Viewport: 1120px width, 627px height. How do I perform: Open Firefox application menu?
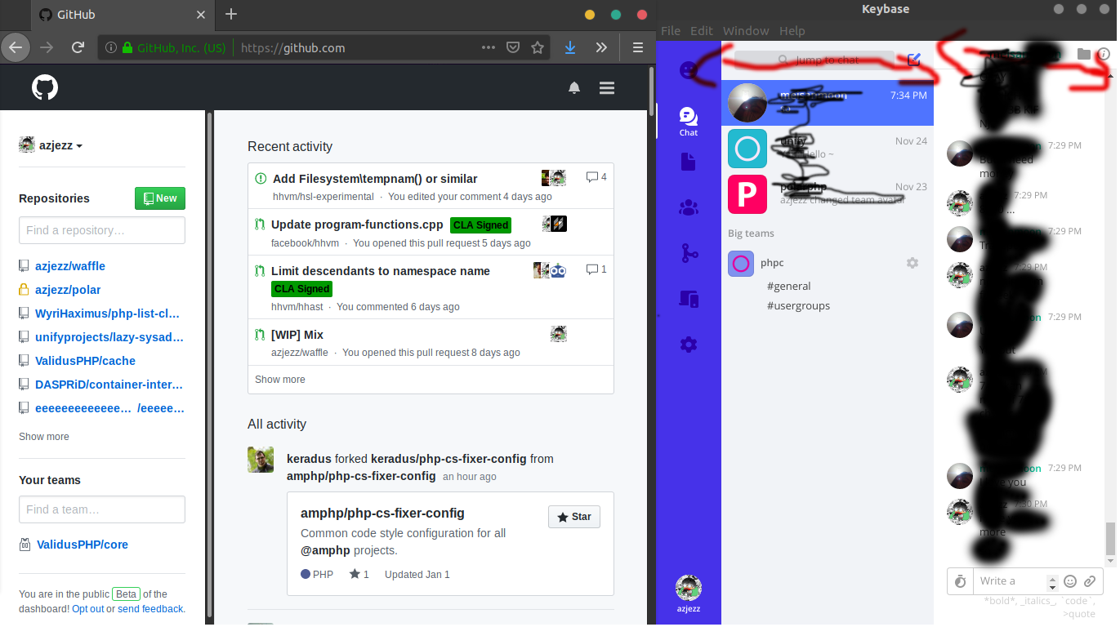[x=638, y=47]
